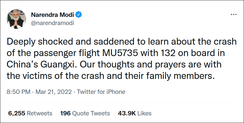Click the 43.9K likes count number
244x123 pixels.
click(x=127, y=113)
